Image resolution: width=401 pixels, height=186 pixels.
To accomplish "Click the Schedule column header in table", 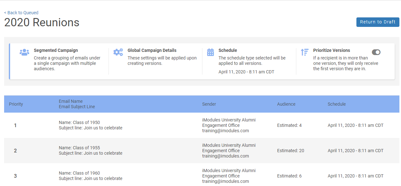I will 336,104.
